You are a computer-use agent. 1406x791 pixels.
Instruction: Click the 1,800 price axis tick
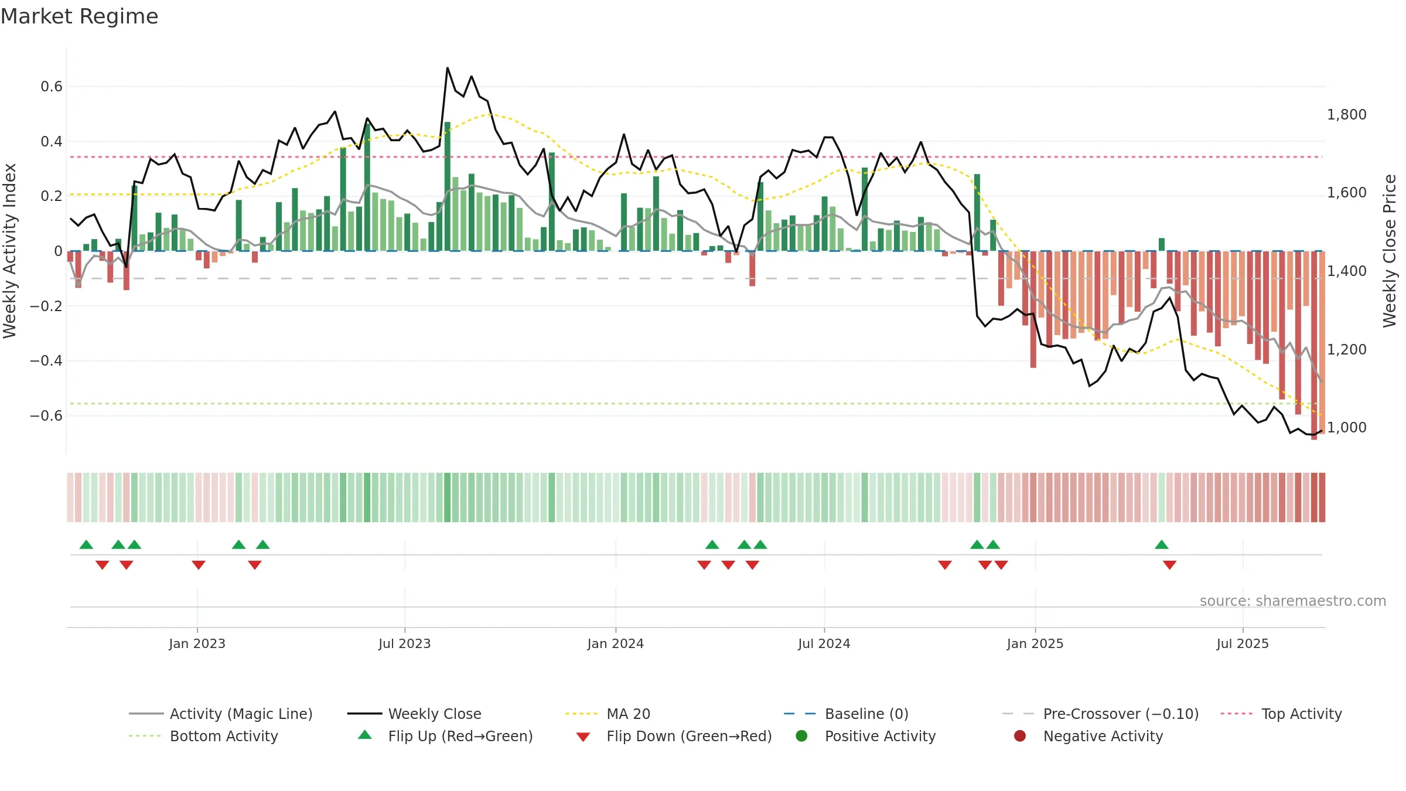pos(1347,114)
